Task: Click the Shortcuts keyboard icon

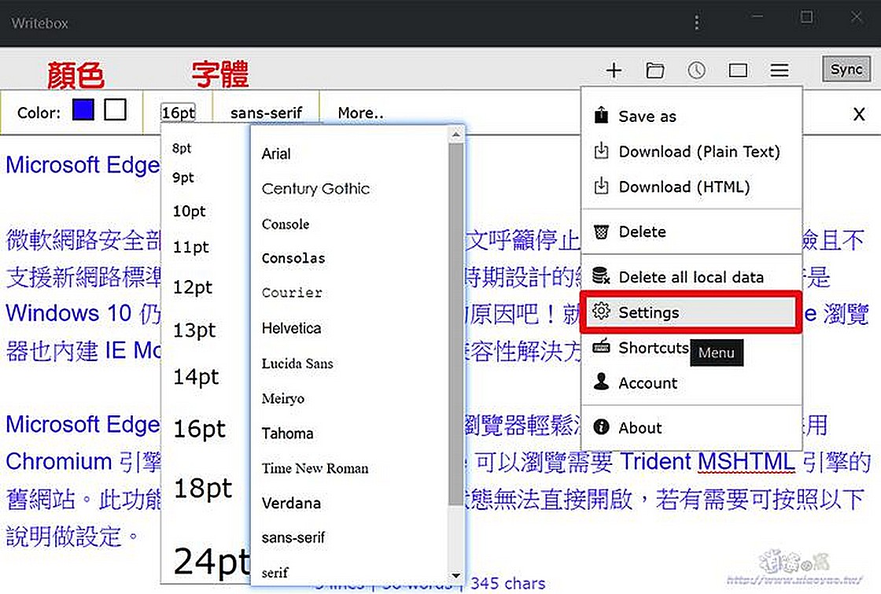Action: [x=601, y=346]
